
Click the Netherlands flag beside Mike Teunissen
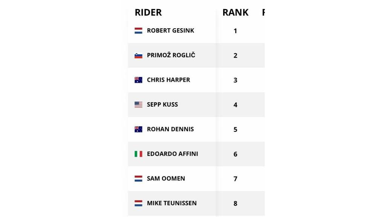[x=138, y=203]
